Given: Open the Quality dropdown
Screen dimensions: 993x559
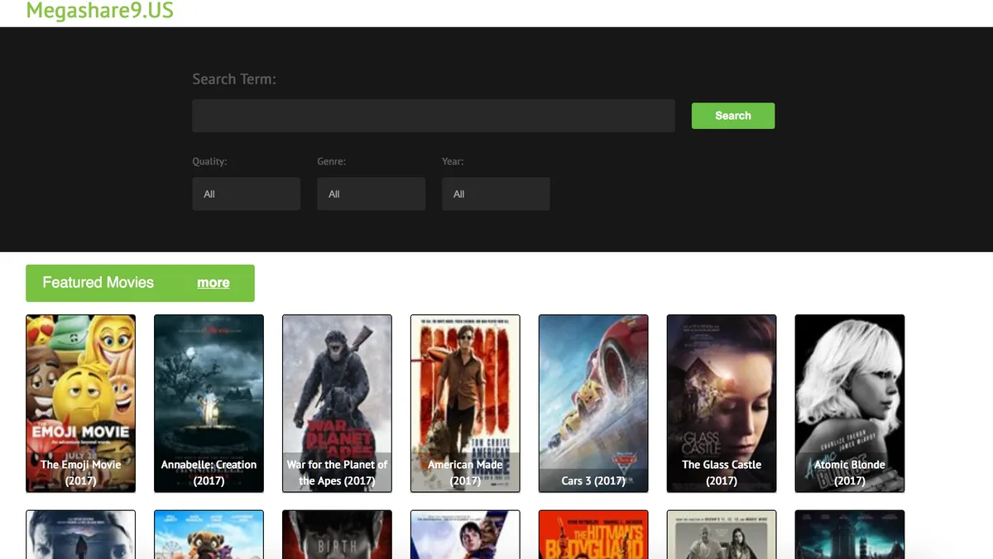Looking at the screenshot, I should 247,193.
